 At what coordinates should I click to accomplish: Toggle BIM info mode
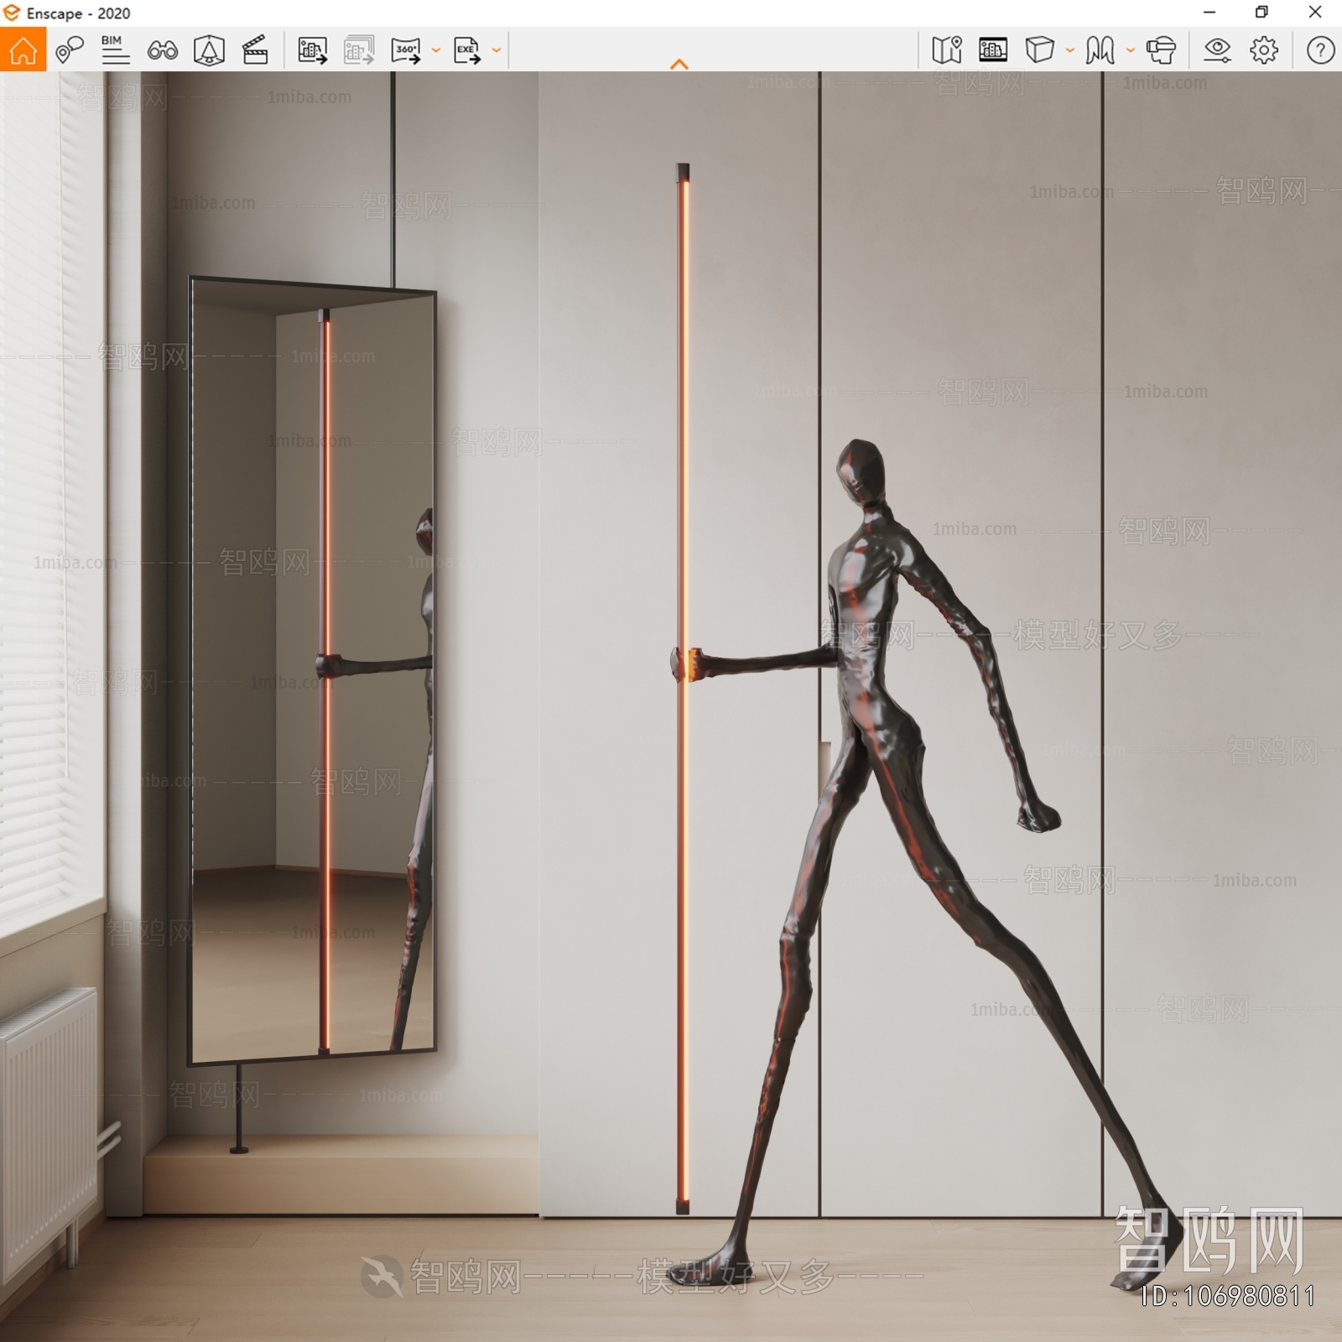115,49
